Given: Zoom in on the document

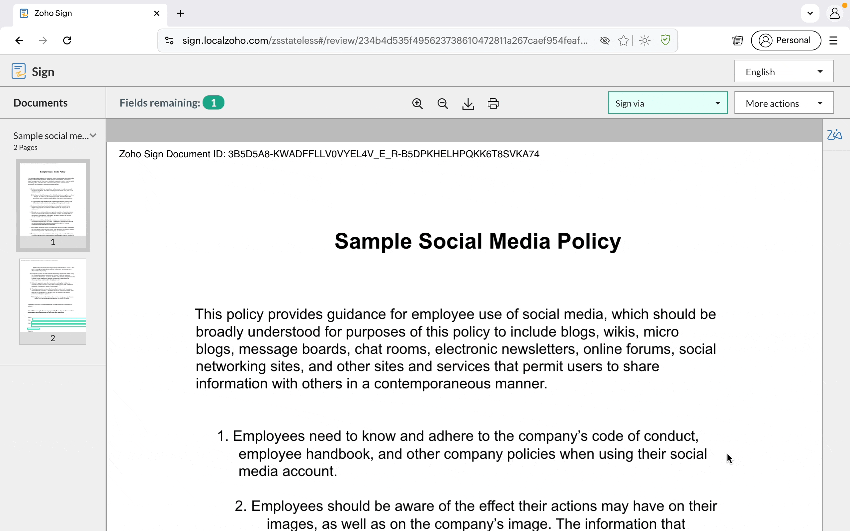Looking at the screenshot, I should point(417,104).
